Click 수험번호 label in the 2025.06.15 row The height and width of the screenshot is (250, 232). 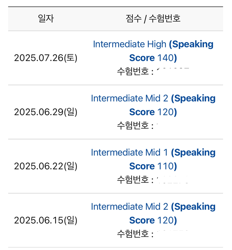133,234
